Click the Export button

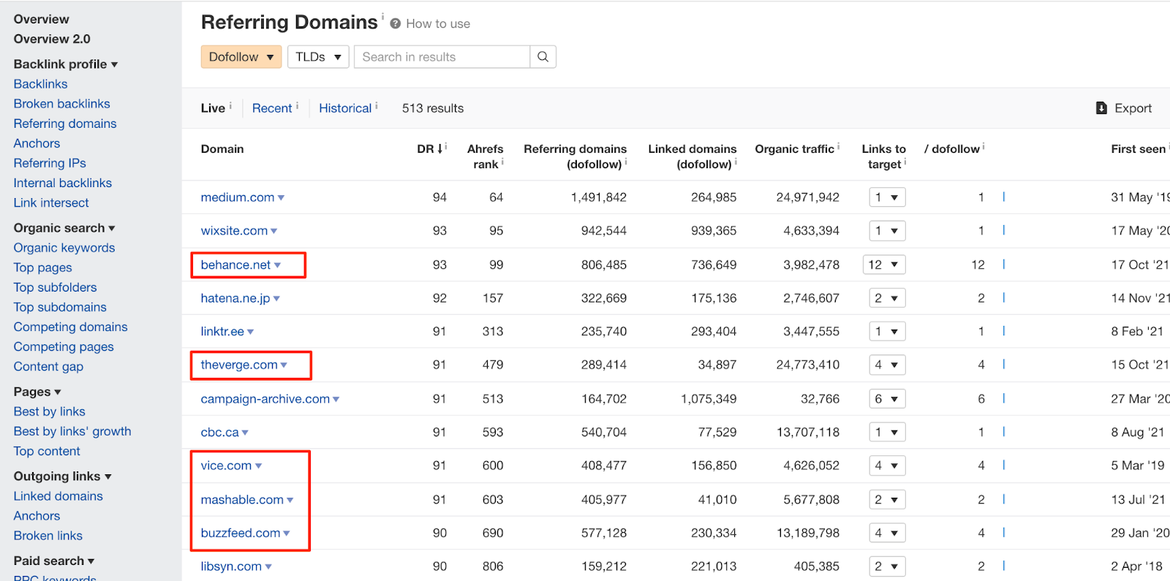[x=1124, y=108]
